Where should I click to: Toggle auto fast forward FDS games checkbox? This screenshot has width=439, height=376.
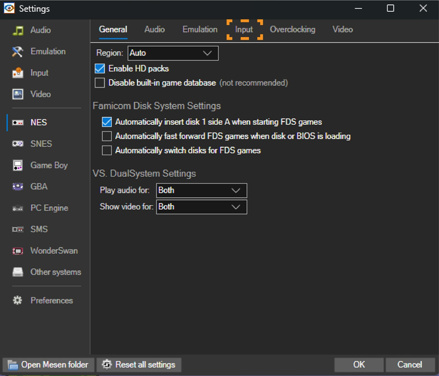pyautogui.click(x=107, y=136)
